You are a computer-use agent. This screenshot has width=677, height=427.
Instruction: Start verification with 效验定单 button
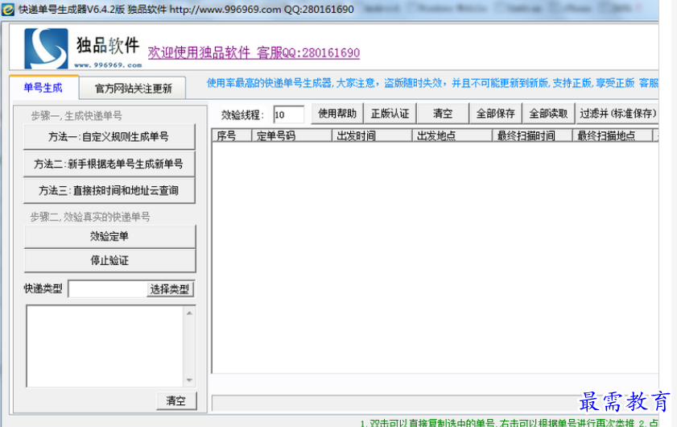(109, 236)
